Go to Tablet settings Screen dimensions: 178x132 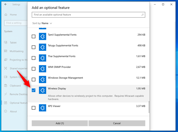coord(13,43)
